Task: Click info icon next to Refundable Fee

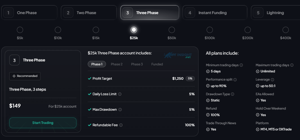Action: click(x=121, y=125)
